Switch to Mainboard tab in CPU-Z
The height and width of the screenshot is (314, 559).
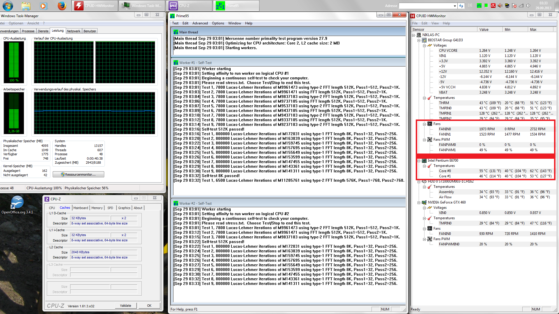[81, 208]
